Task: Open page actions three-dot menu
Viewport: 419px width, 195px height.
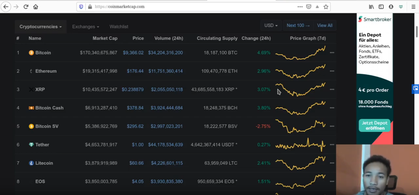Action: pyautogui.click(x=300, y=7)
